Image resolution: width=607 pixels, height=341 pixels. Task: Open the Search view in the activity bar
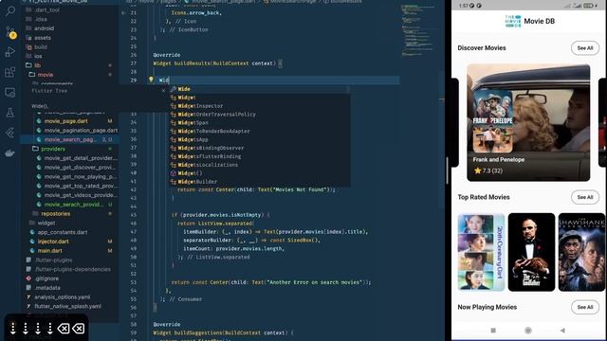pos(10,10)
